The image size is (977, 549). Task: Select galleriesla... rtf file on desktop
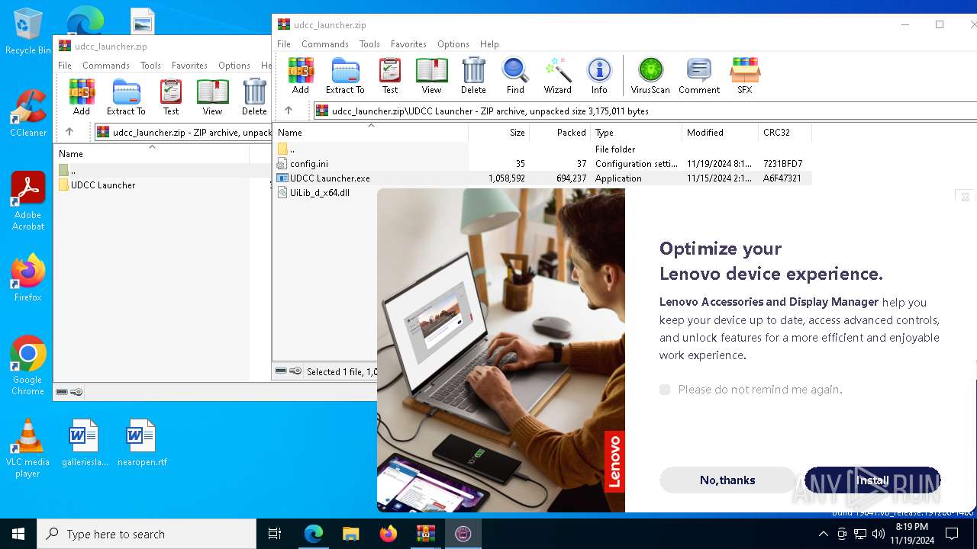pos(85,442)
